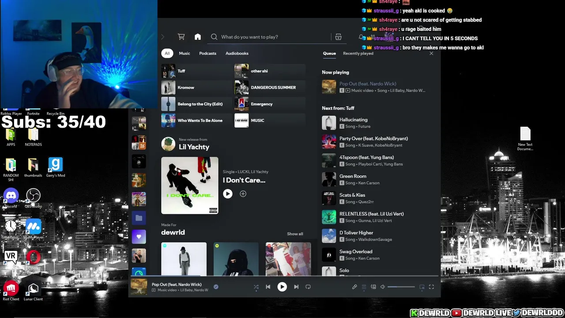The image size is (565, 318).
Task: Open connect to a device icon
Action: pyautogui.click(x=373, y=287)
